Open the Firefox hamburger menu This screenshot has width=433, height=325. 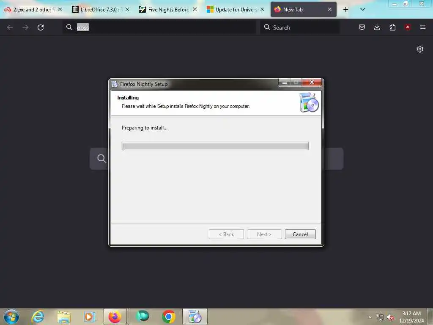[x=423, y=27]
